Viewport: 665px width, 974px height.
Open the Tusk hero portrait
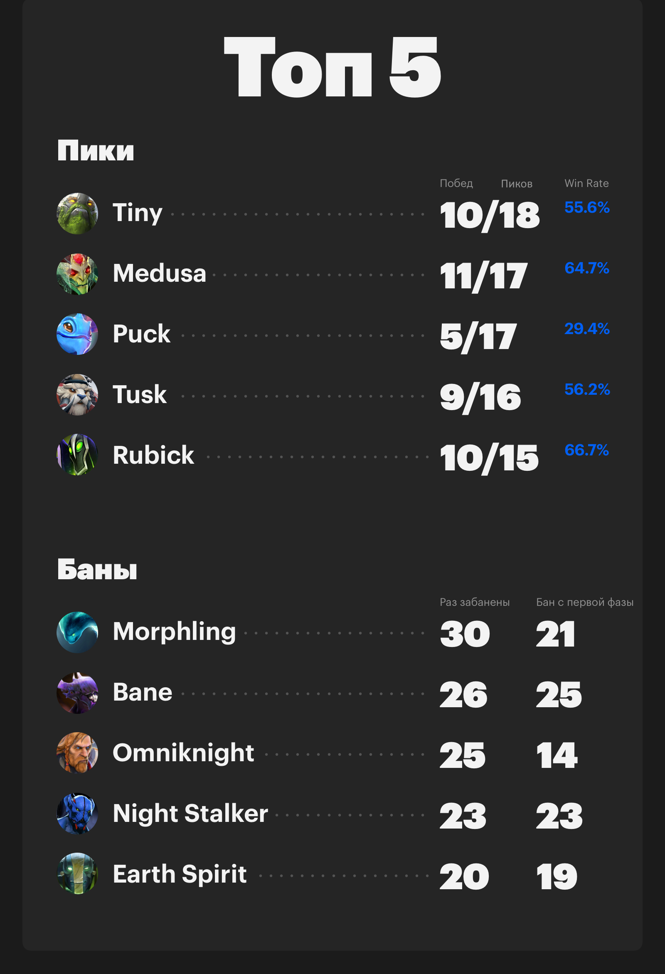(x=78, y=395)
